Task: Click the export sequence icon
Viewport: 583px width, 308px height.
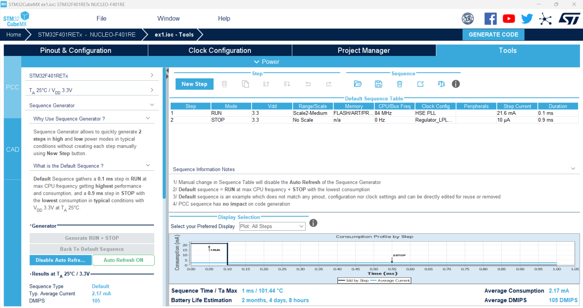Action: pyautogui.click(x=420, y=84)
